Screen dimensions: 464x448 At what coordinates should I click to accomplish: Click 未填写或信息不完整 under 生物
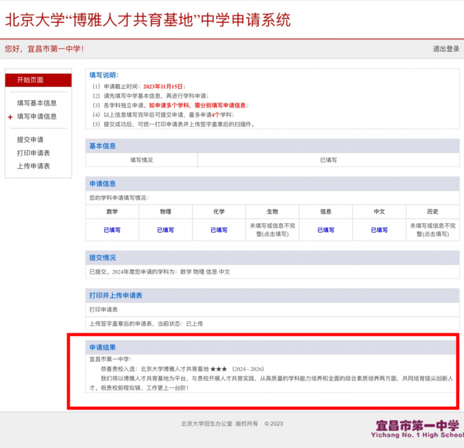272,230
